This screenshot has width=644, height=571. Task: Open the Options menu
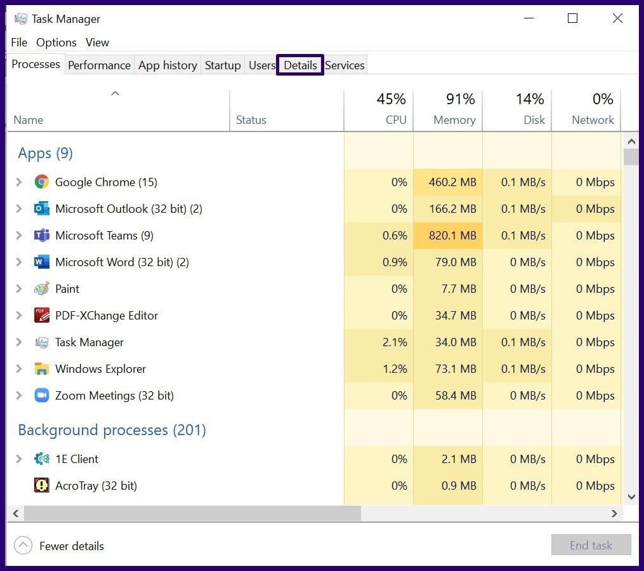coord(56,43)
